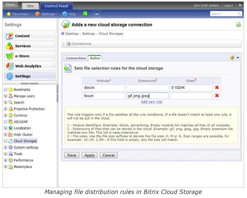Screen dimensions: 247x198
Task: Click the Web Analytics chart icon
Action: pos(9,66)
